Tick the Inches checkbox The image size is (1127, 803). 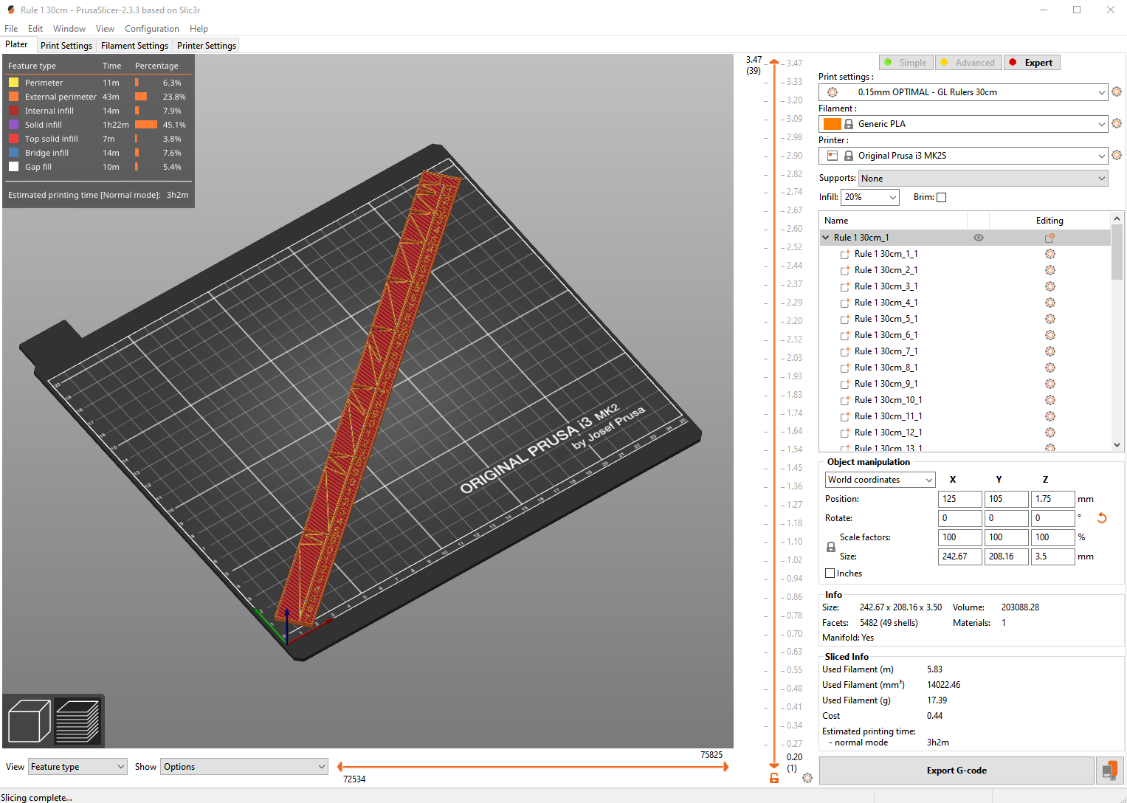(830, 573)
